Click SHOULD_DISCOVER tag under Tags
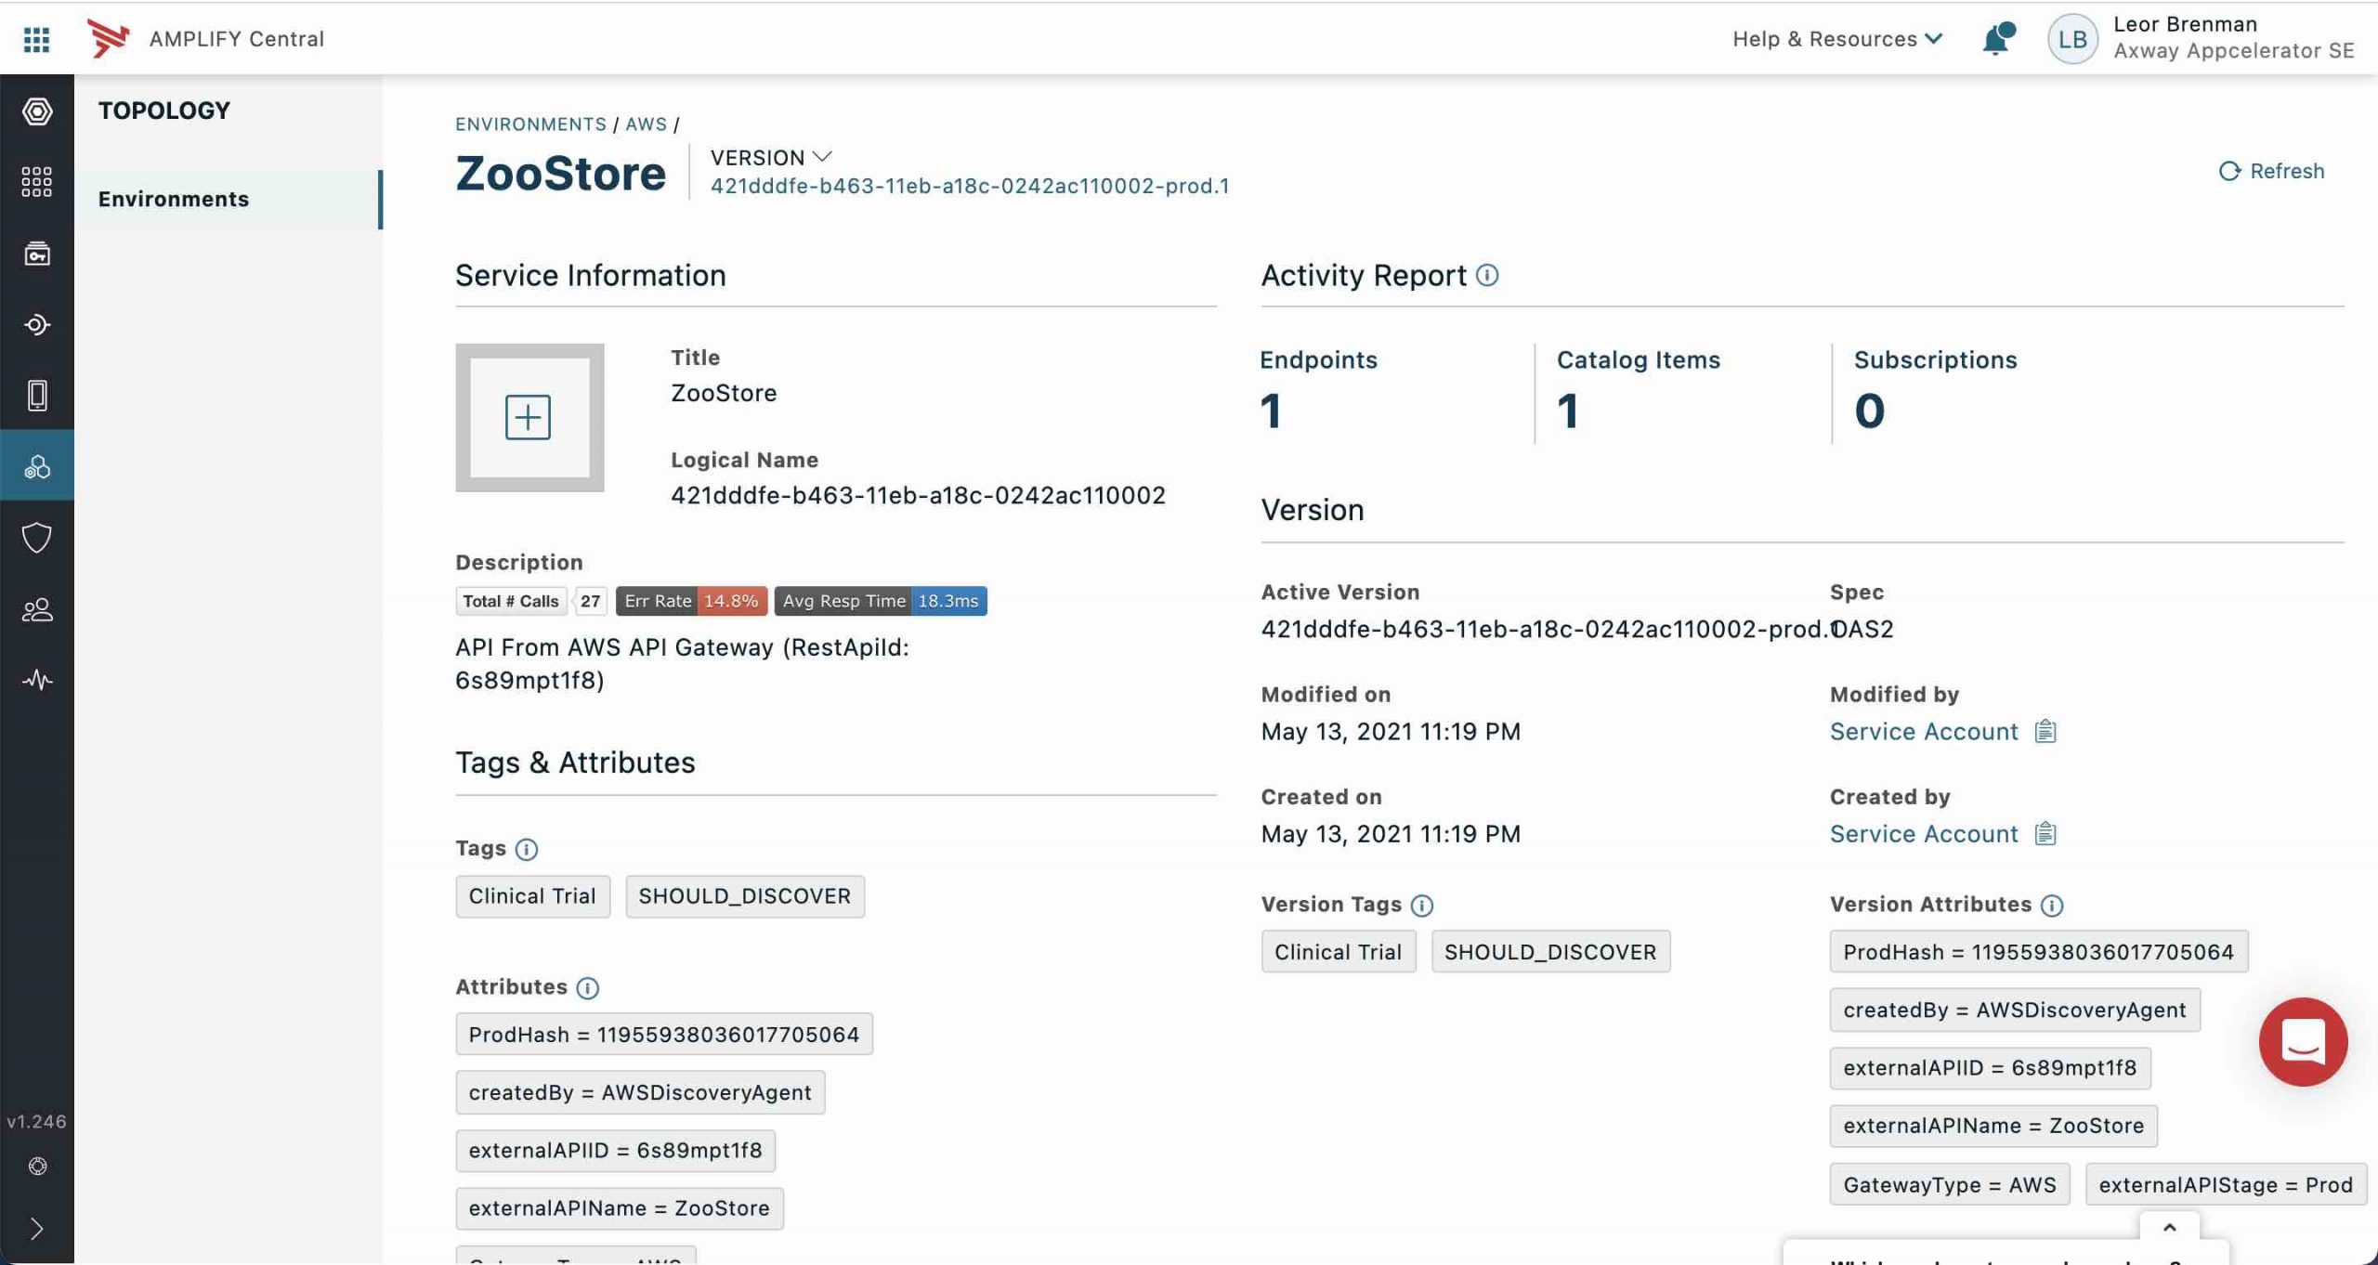Viewport: 2378px width, 1265px height. coord(745,896)
